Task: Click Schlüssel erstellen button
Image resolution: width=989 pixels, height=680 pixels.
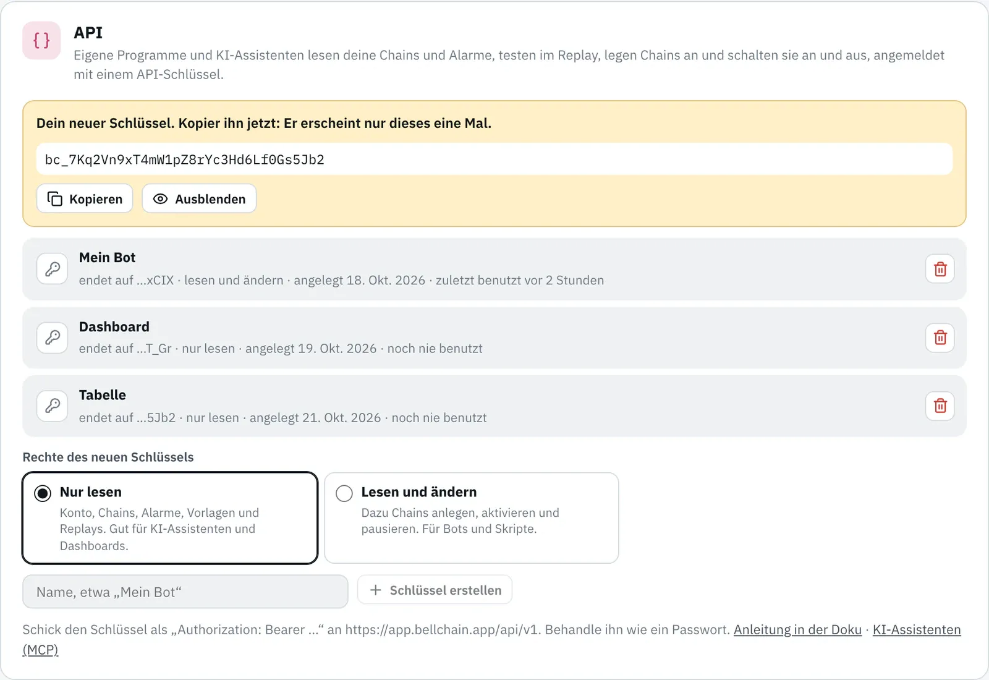Action: 435,590
